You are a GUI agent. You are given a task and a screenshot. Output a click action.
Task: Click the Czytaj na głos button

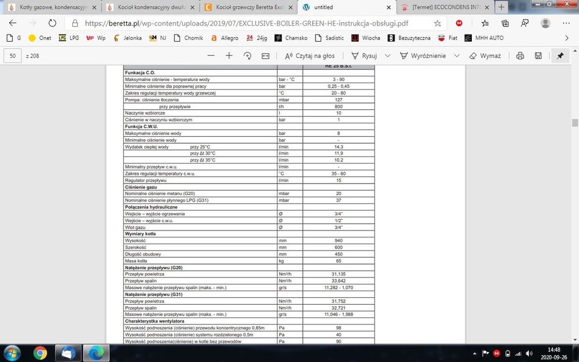coord(310,56)
